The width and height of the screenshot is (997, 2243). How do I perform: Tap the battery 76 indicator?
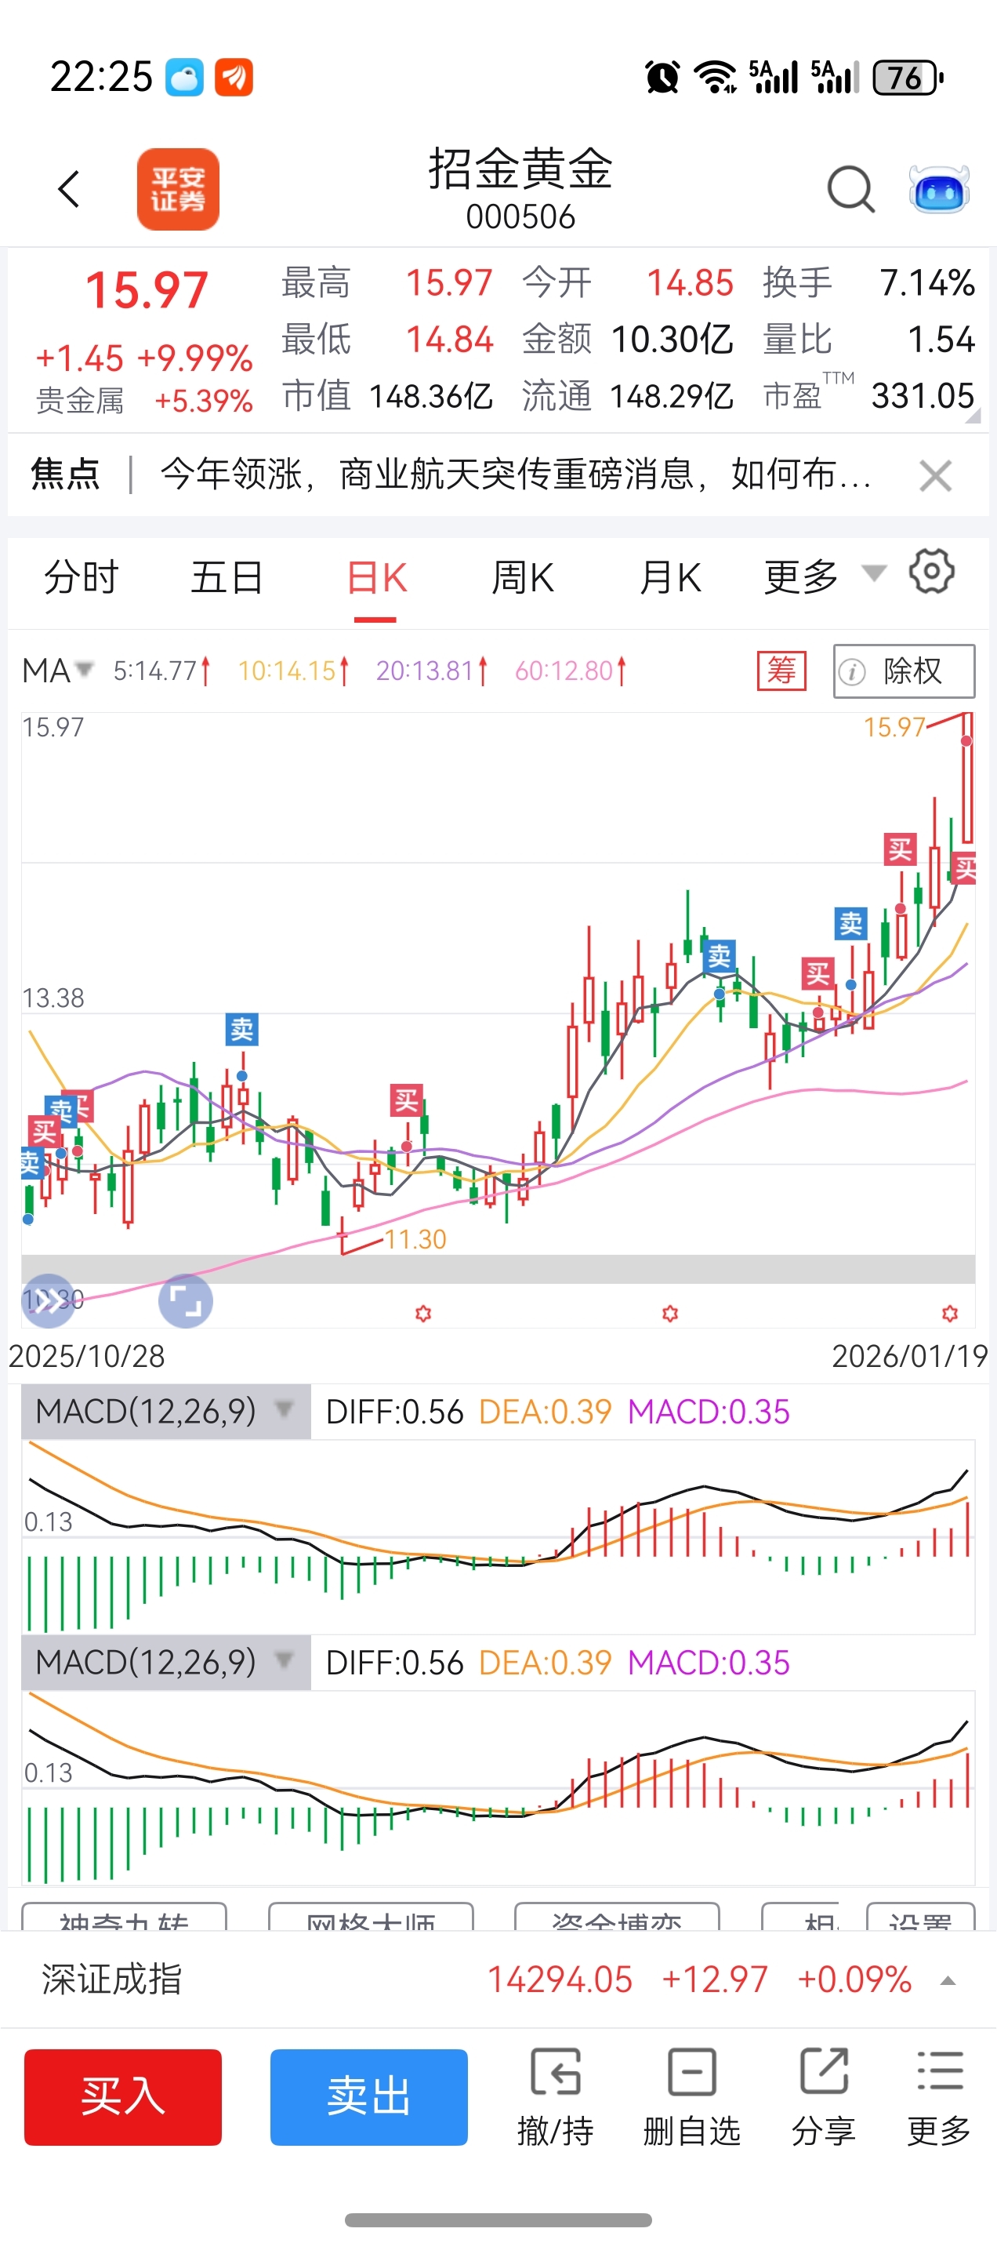coord(908,78)
